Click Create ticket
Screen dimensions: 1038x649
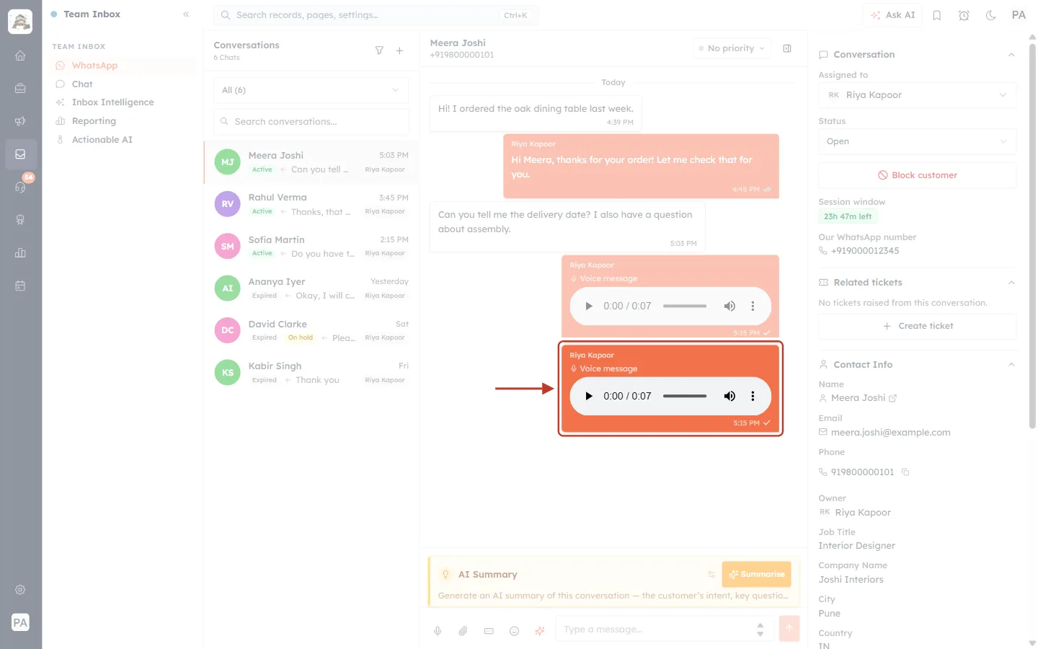click(x=917, y=326)
